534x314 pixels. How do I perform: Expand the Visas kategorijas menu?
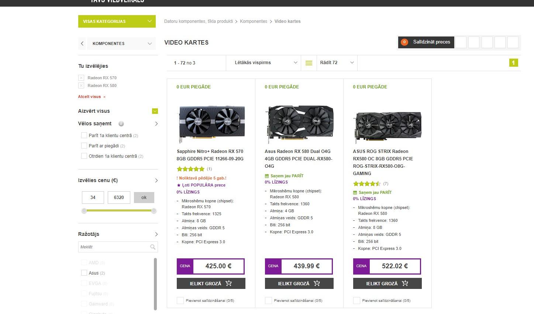point(117,21)
